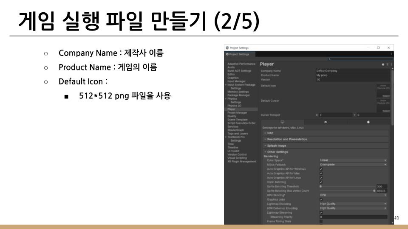Select the Apple platform settings tab icon
The image size is (408, 229).
click(x=368, y=122)
